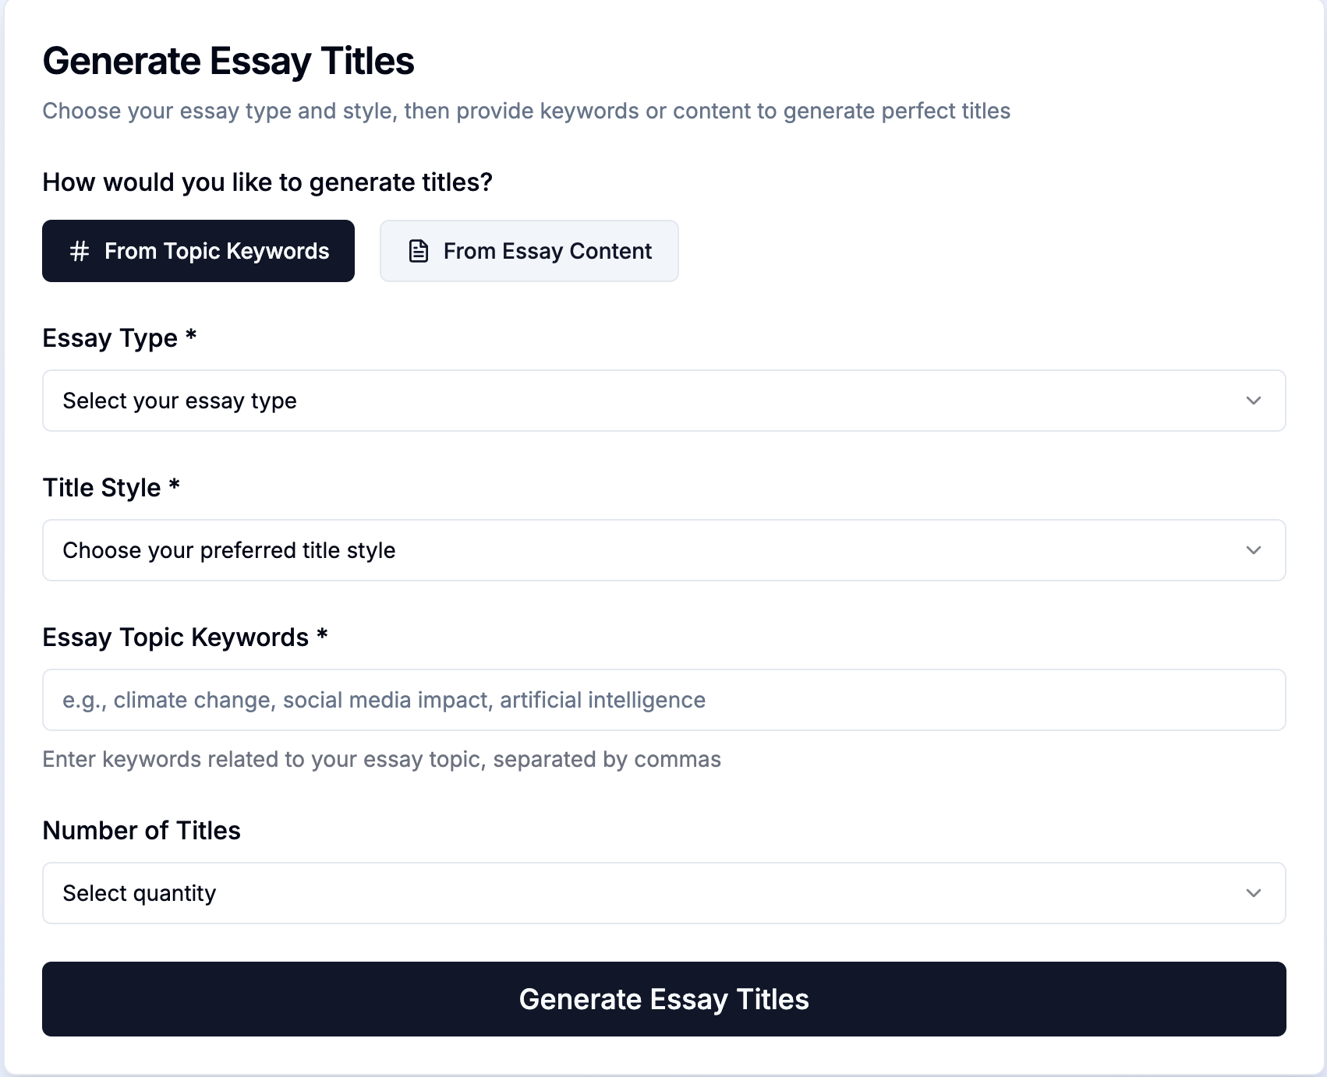Switch to From Essay Content mode

click(x=529, y=250)
